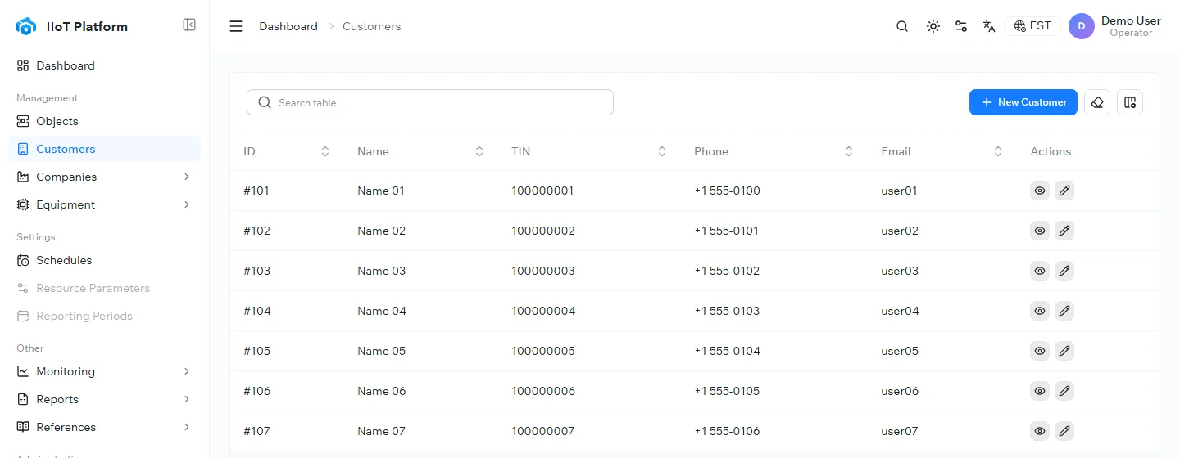
Task: Select the Name 03 cell
Action: coord(382,271)
